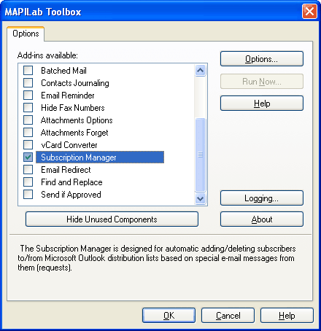321x331 pixels.
Task: Select the Email Redirect list item
Action: coord(66,170)
